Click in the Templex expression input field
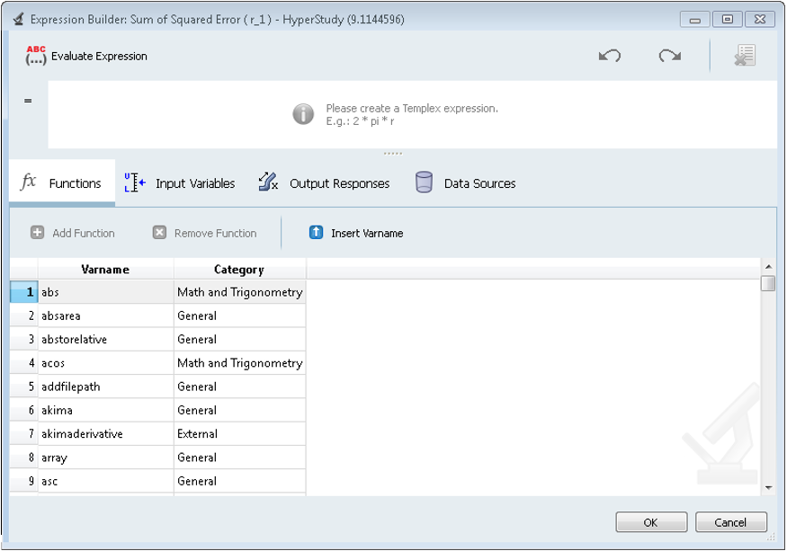Screen dimensions: 787x551 (412, 115)
